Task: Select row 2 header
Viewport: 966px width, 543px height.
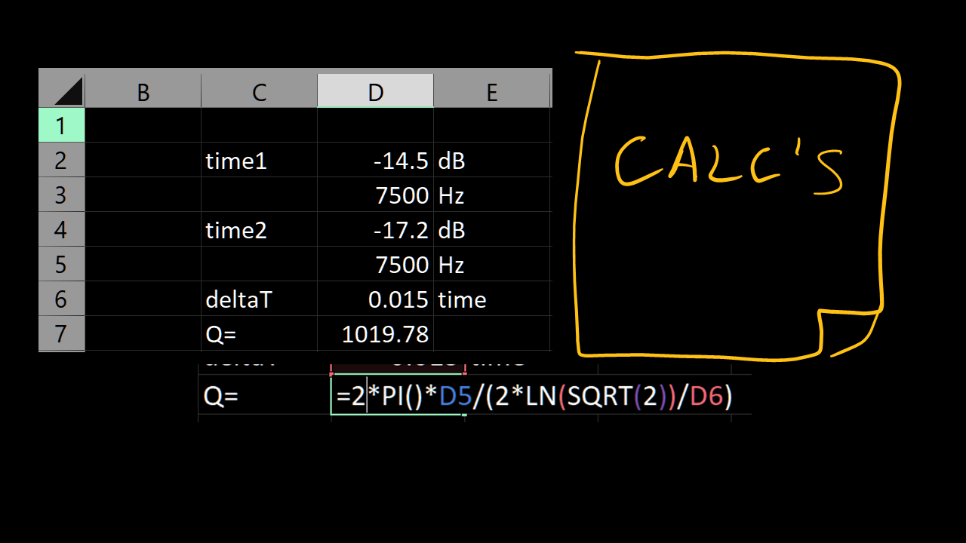Action: click(62, 160)
